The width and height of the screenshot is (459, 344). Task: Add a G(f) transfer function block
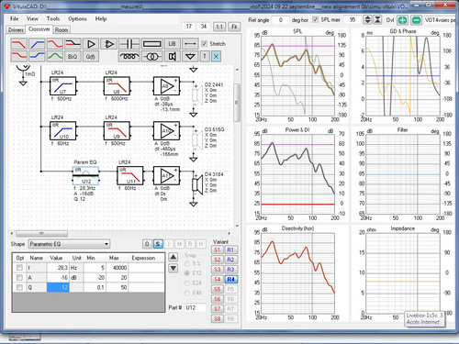point(91,56)
